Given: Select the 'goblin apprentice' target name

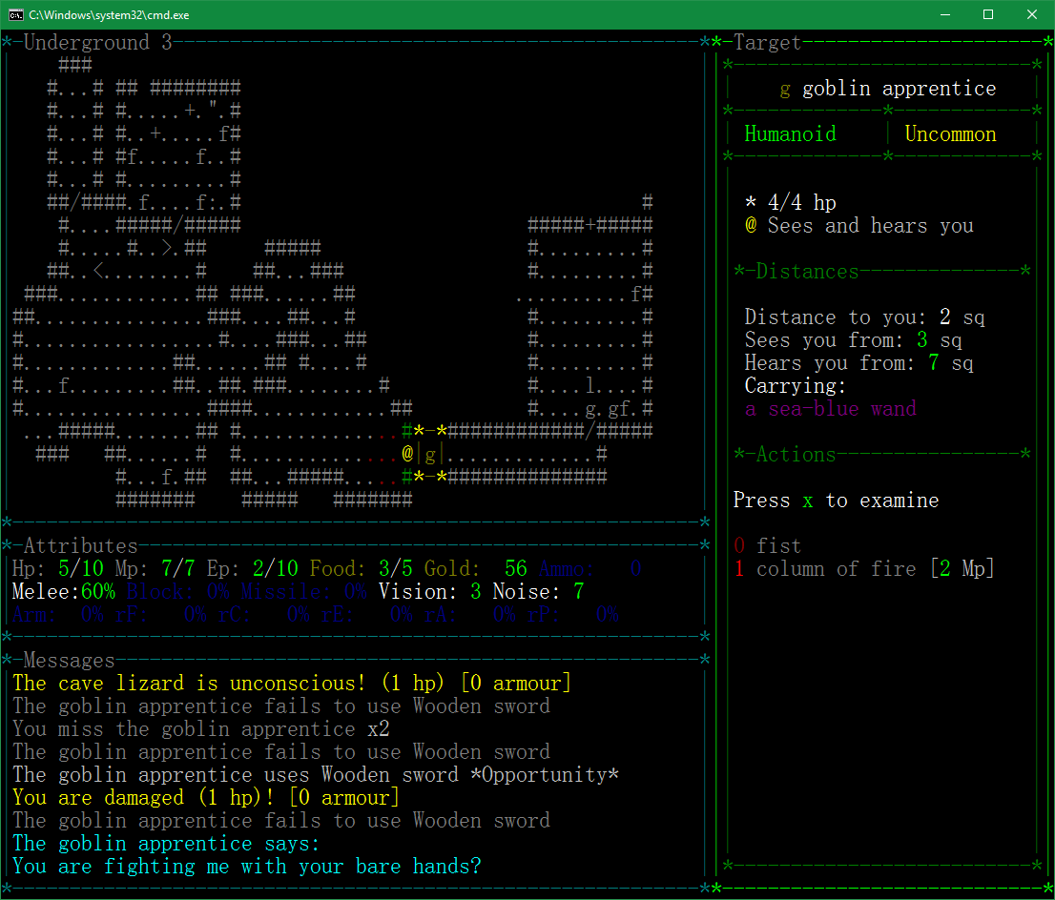Looking at the screenshot, I should coord(899,89).
